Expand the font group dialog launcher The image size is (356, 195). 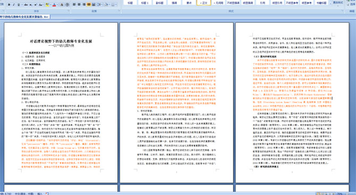point(69,11)
